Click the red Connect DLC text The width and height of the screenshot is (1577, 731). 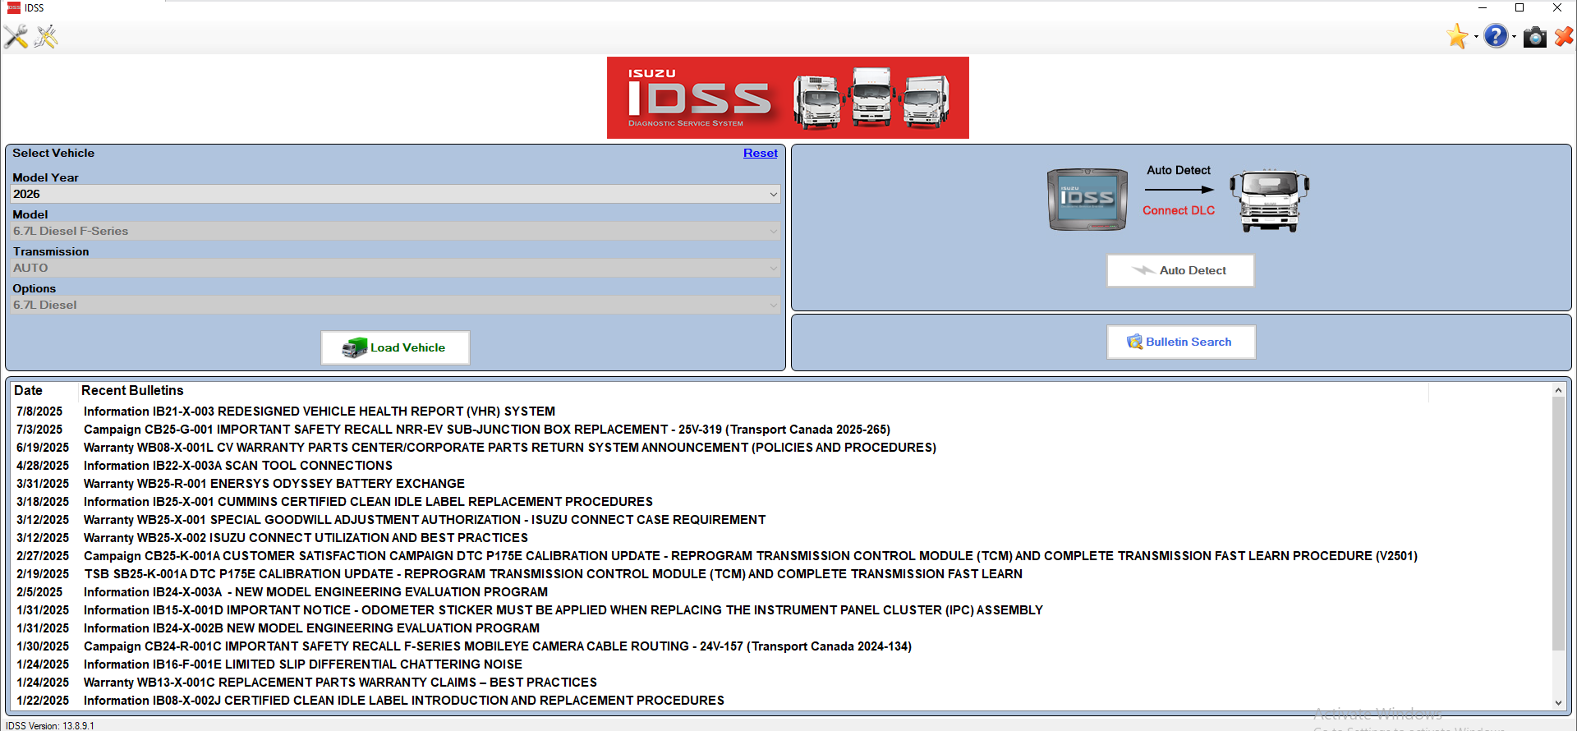click(x=1178, y=210)
